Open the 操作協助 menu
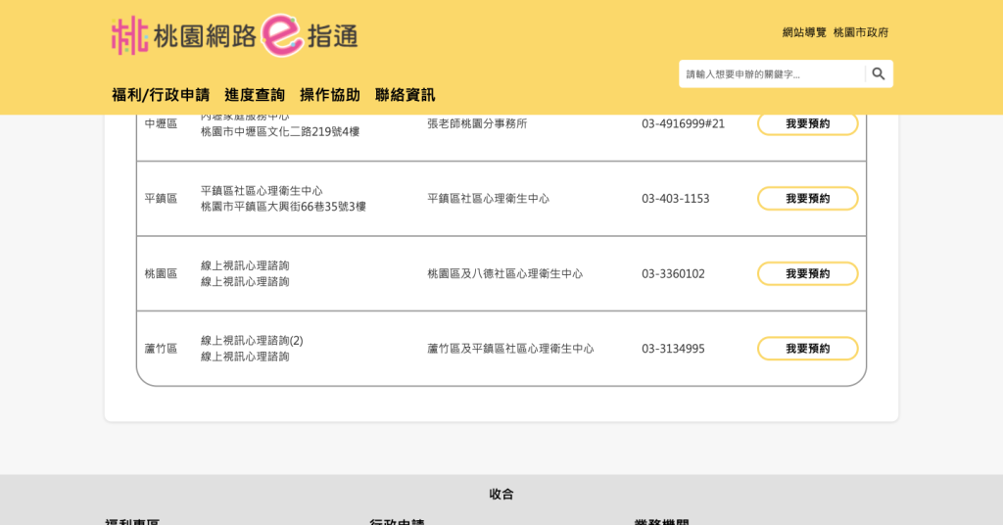This screenshot has height=525, width=1003. click(x=330, y=95)
